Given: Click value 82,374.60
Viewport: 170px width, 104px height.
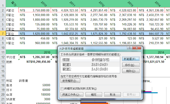Looking at the screenshot, I should click(71, 29).
